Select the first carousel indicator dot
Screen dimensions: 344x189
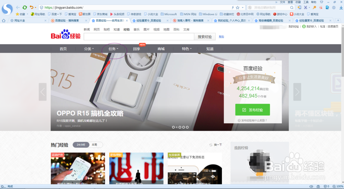173,127
